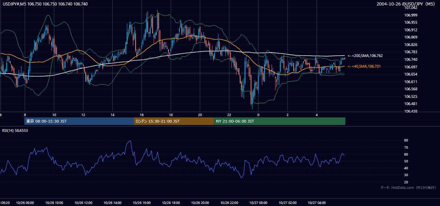Click the 106.912 price axis label
440x206 pixels.
point(411,30)
